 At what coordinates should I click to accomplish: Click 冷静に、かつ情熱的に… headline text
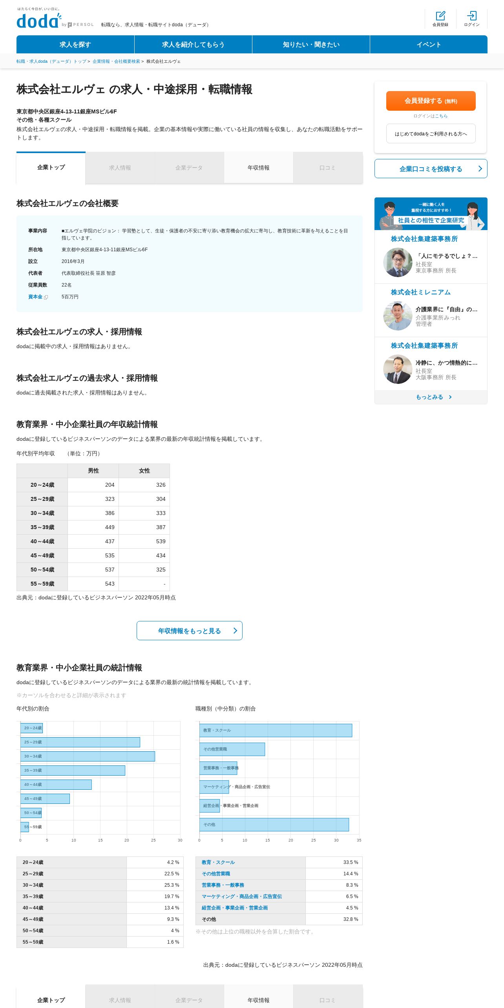[x=446, y=363]
